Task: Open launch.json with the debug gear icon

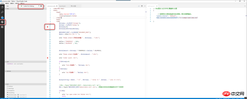Action: point(41,6)
